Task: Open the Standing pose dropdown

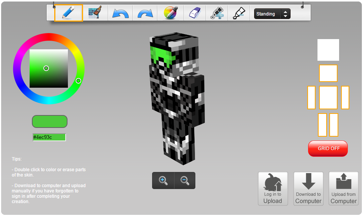Action: [x=267, y=14]
